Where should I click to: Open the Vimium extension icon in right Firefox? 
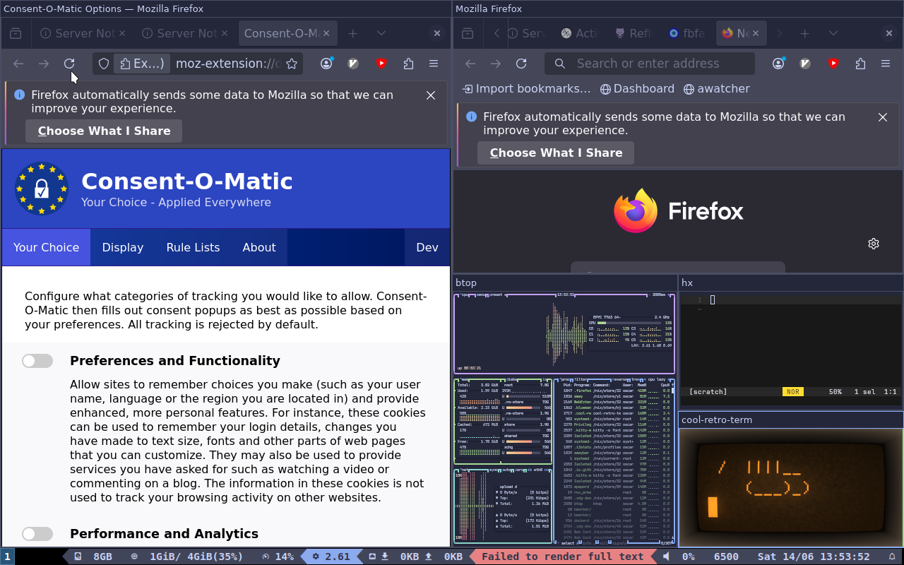point(805,64)
